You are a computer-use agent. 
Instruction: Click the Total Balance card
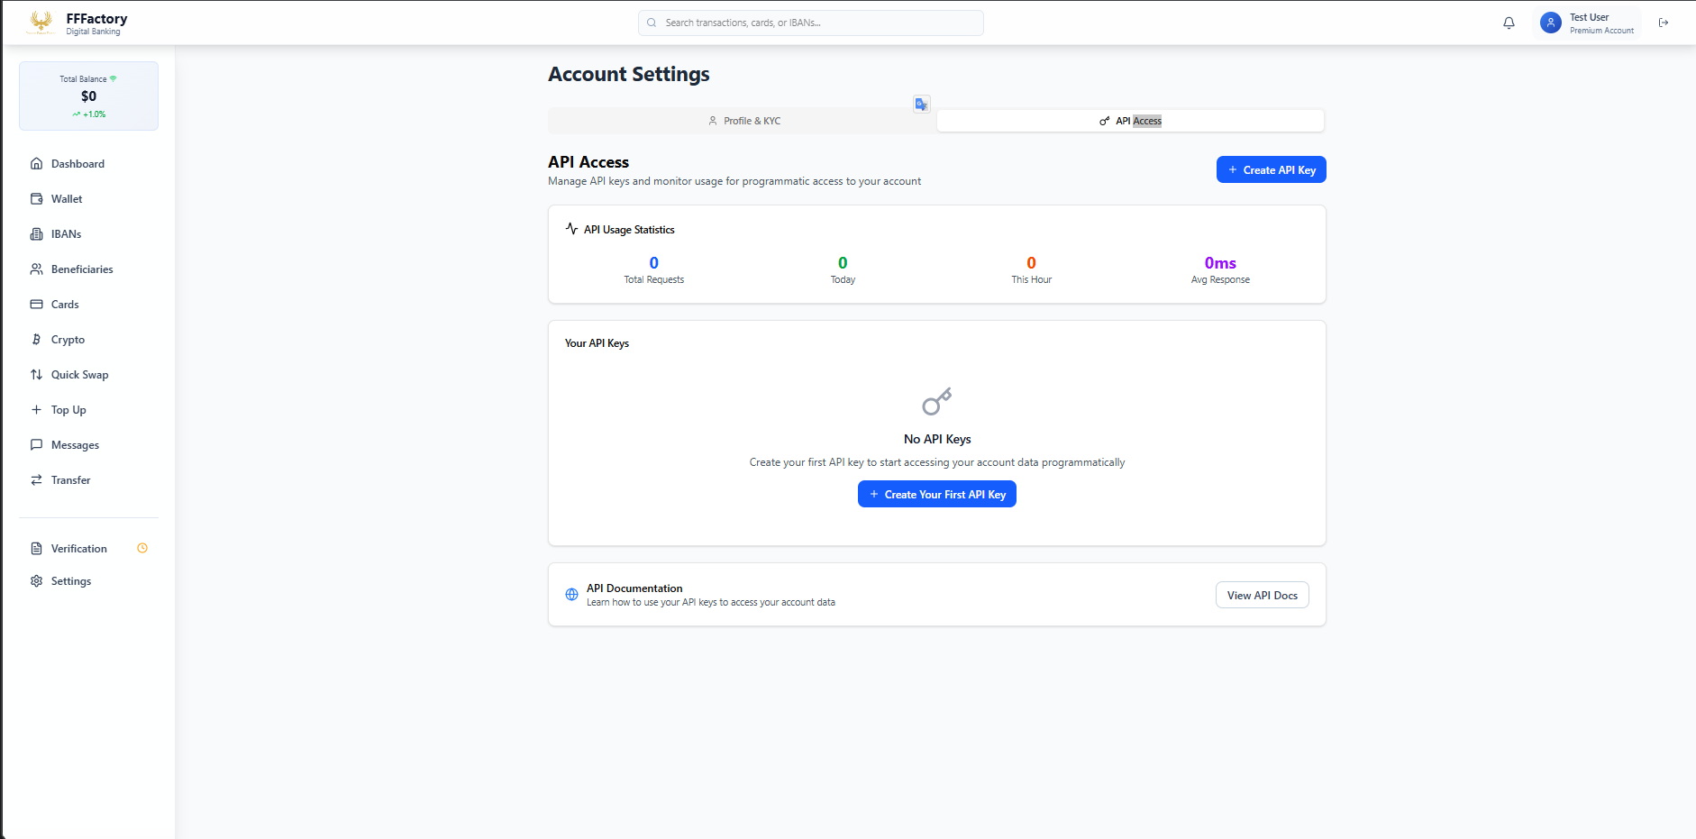[x=88, y=96]
